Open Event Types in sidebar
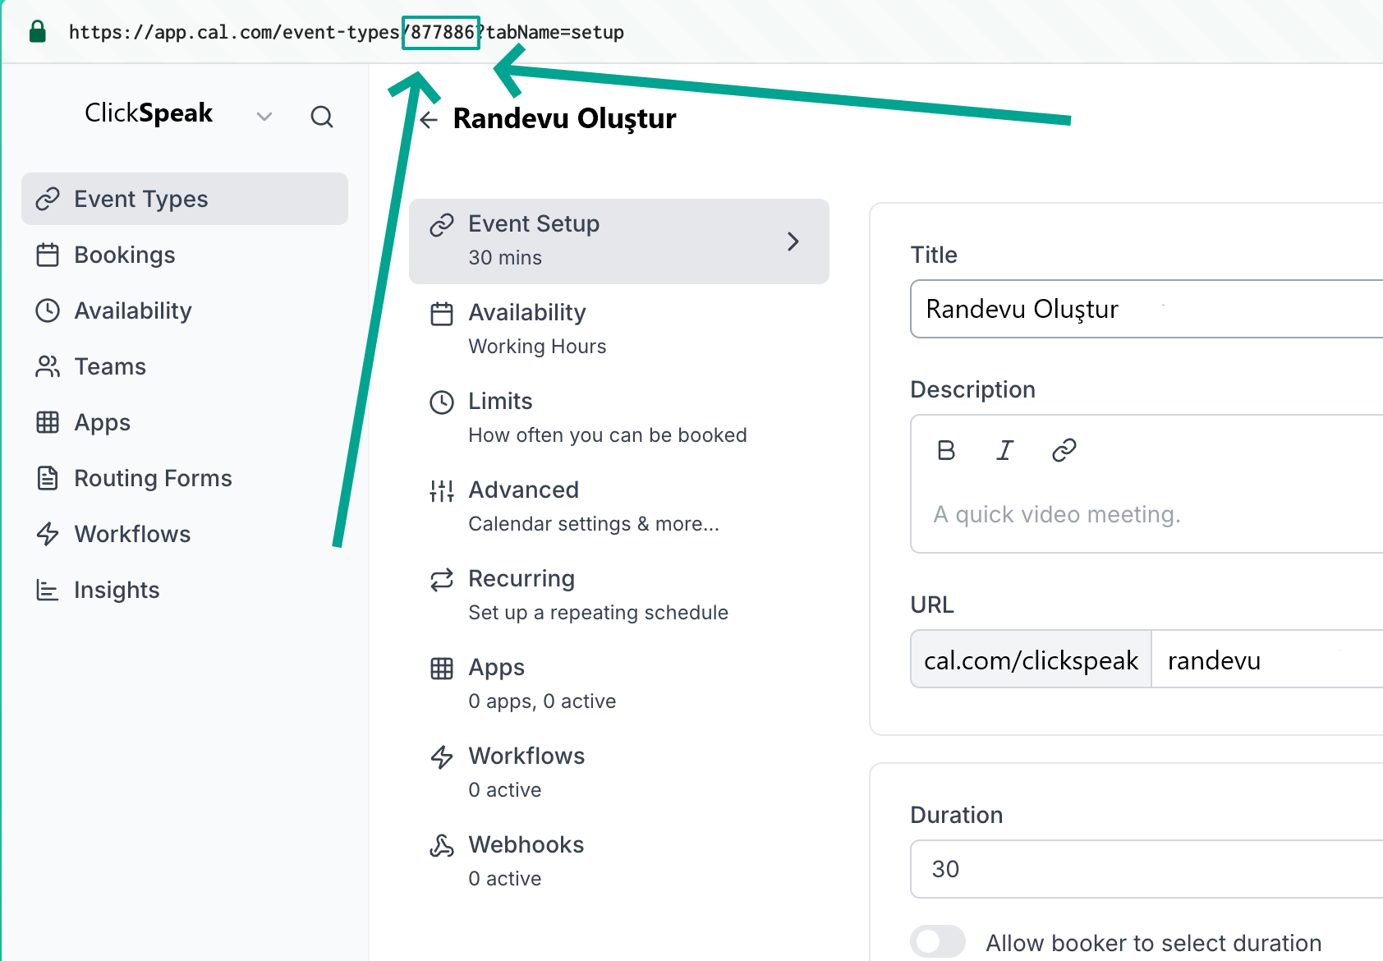 [x=185, y=199]
